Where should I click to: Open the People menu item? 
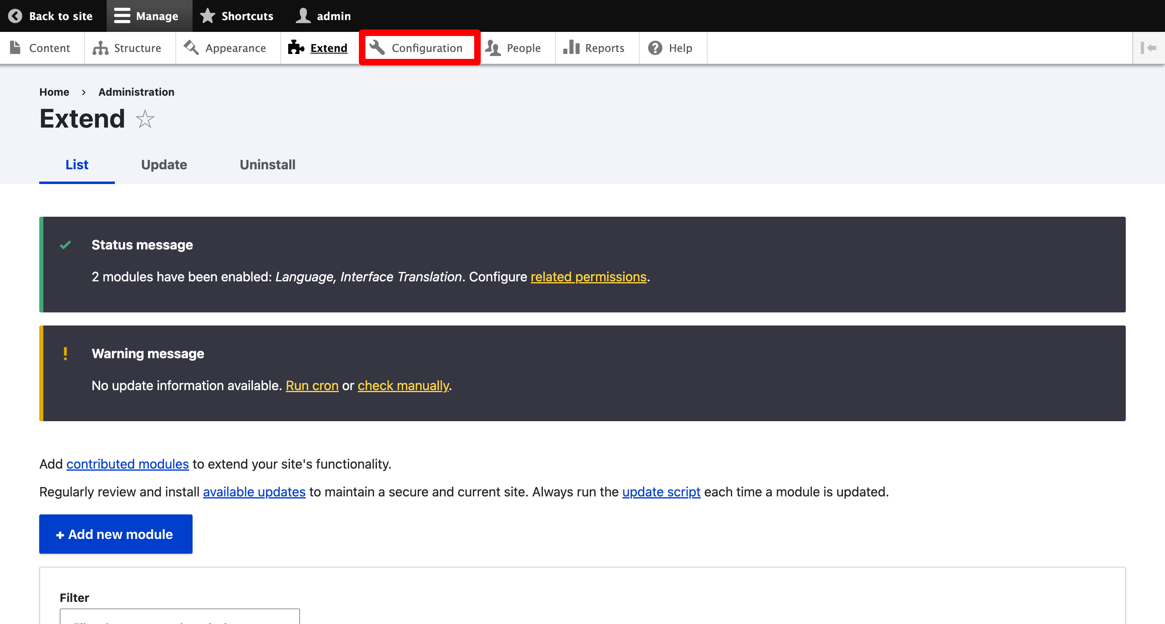click(523, 48)
